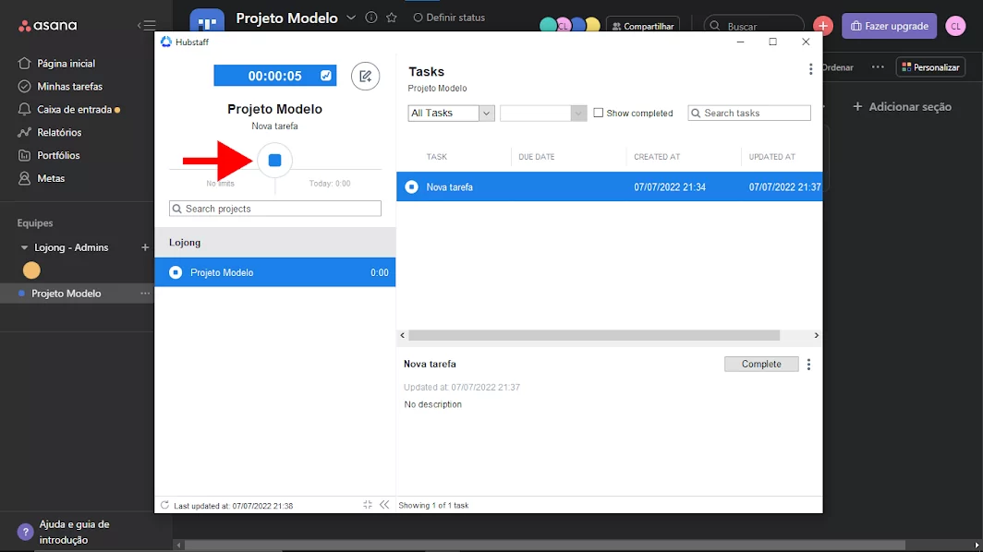The image size is (983, 552).
Task: Click the project info icon in Asana header
Action: tap(371, 18)
